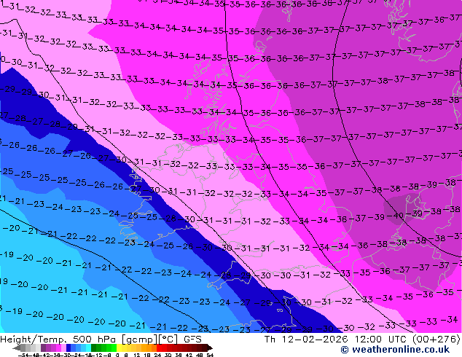Click the -40 temperature value on the map
Screen dimensions: 462x357
[x=395, y=216]
